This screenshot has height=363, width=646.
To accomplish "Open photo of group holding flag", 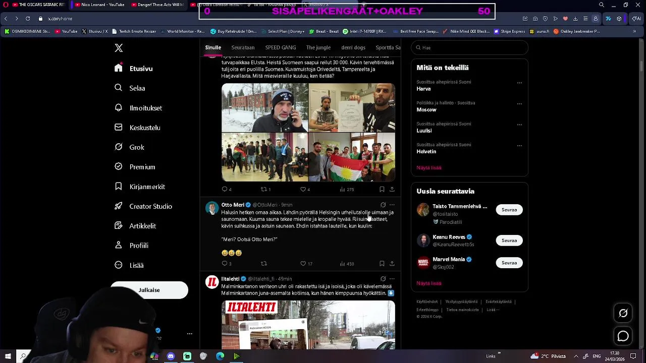I will (352, 157).
